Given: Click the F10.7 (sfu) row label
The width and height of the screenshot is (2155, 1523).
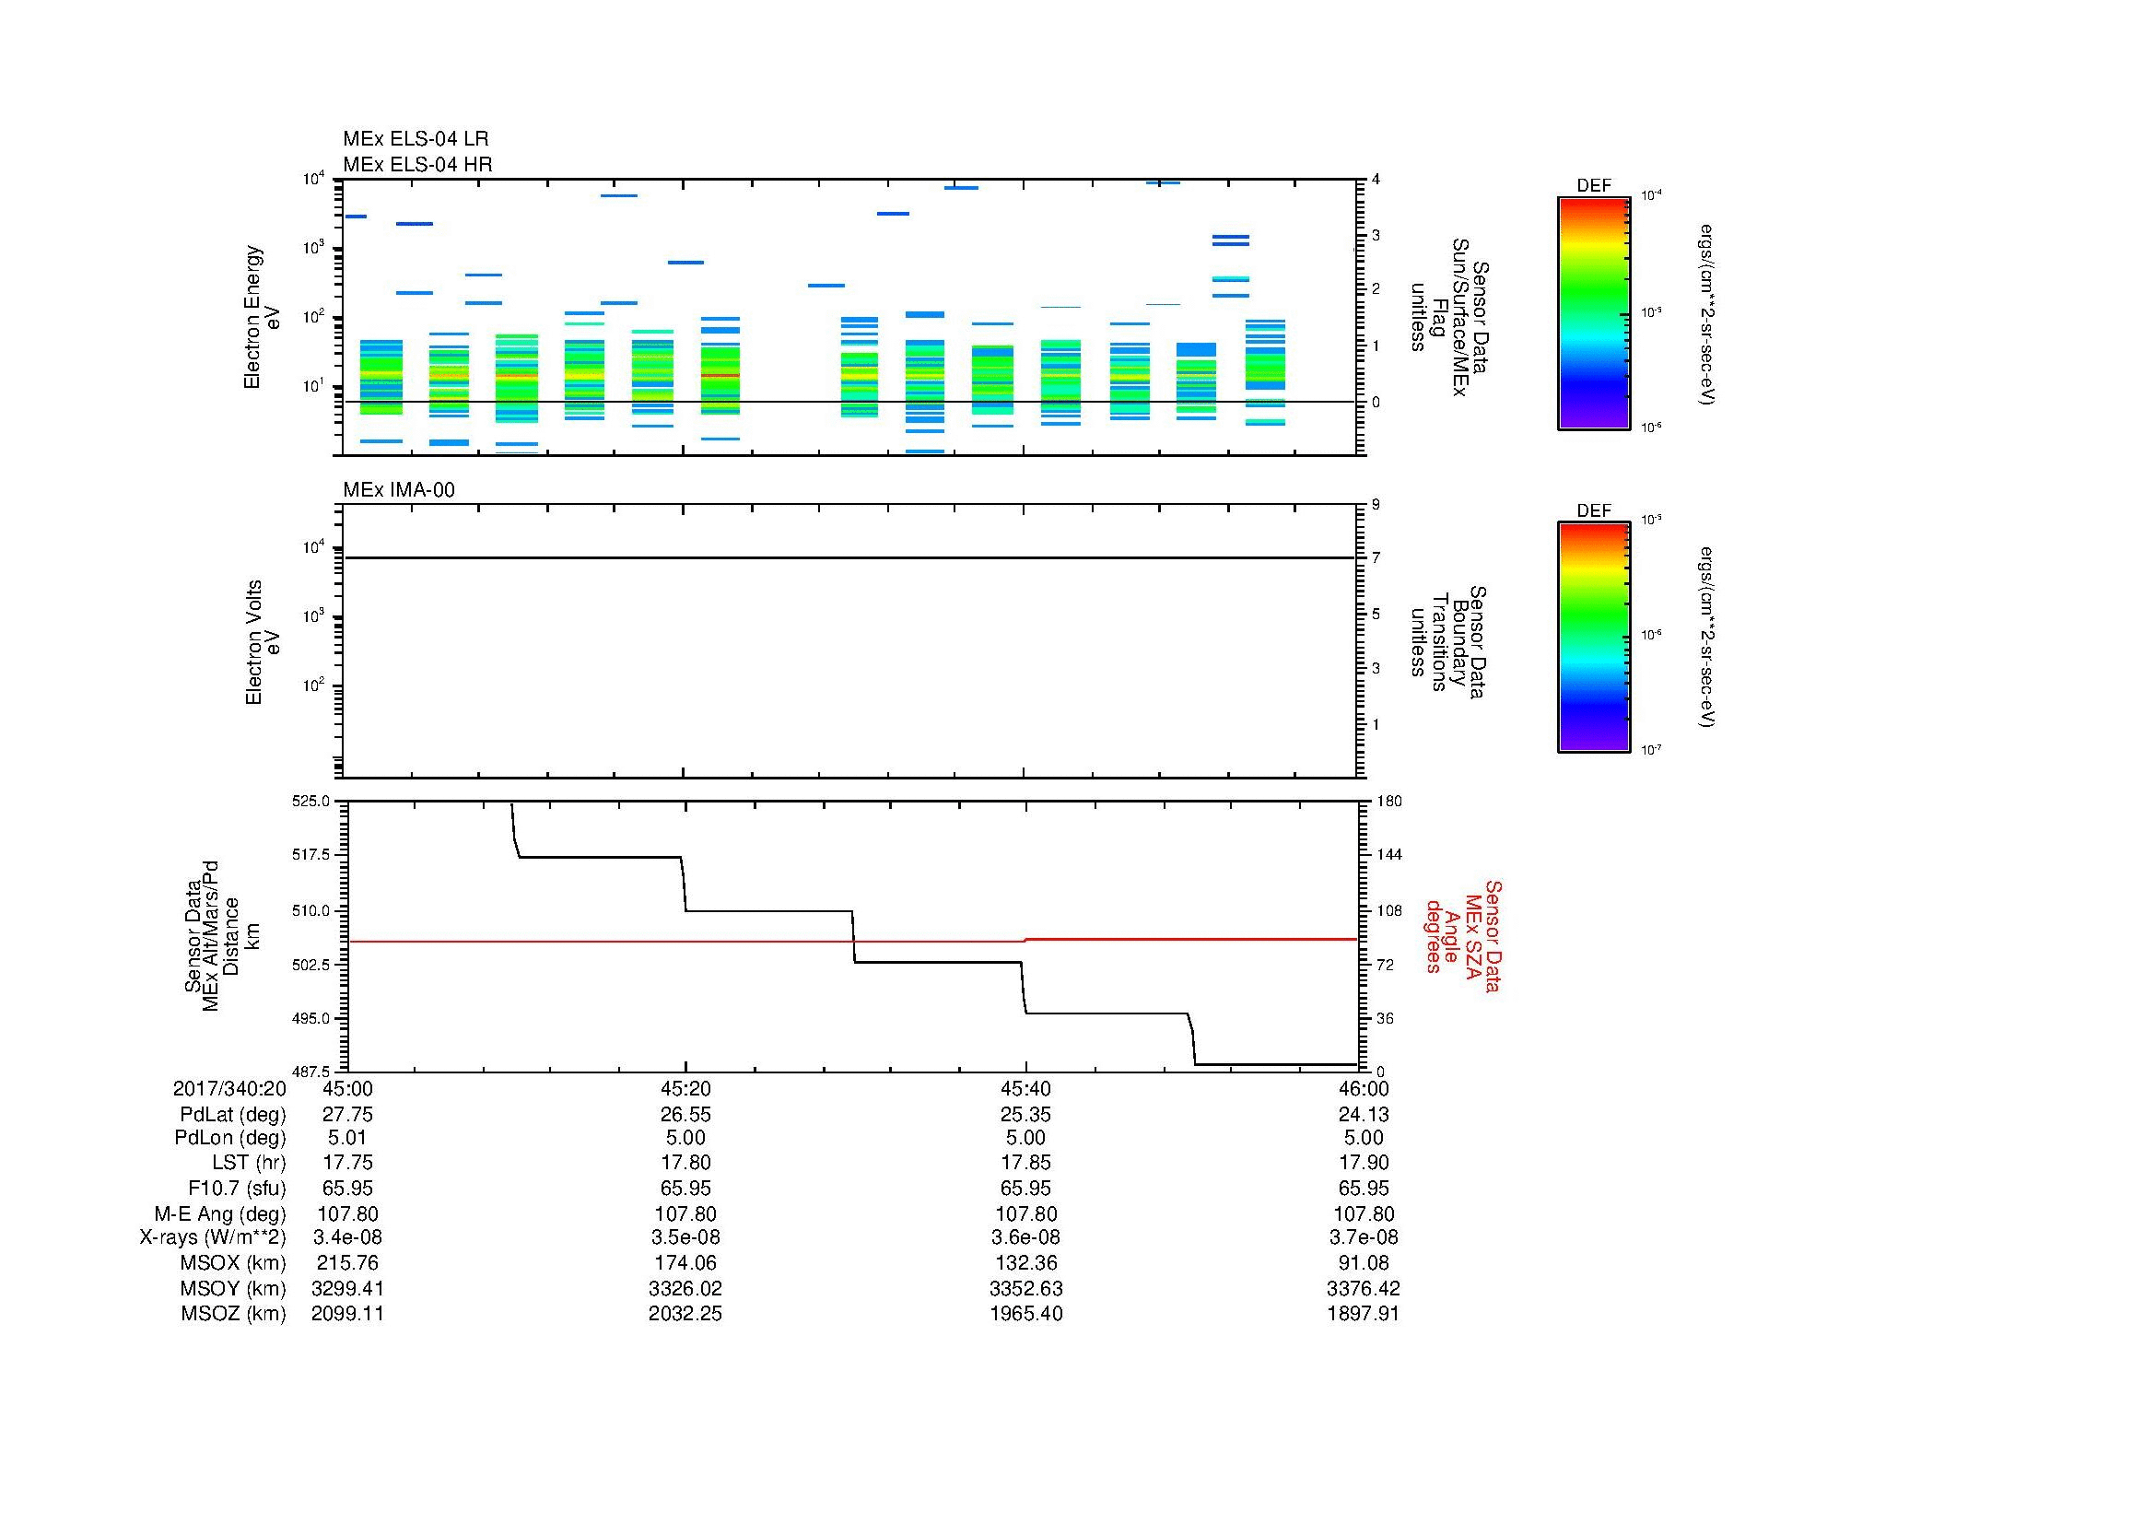Looking at the screenshot, I should (x=236, y=1188).
